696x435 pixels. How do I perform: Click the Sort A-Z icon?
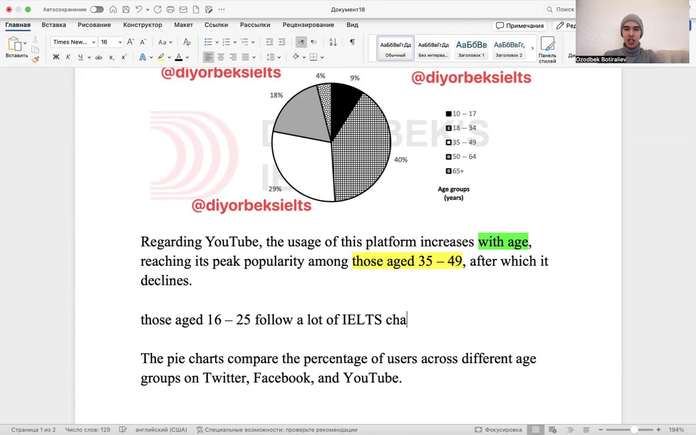[333, 42]
